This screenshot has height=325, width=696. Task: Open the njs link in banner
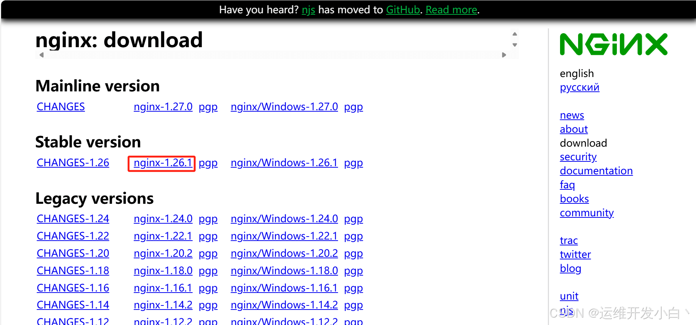click(x=308, y=10)
